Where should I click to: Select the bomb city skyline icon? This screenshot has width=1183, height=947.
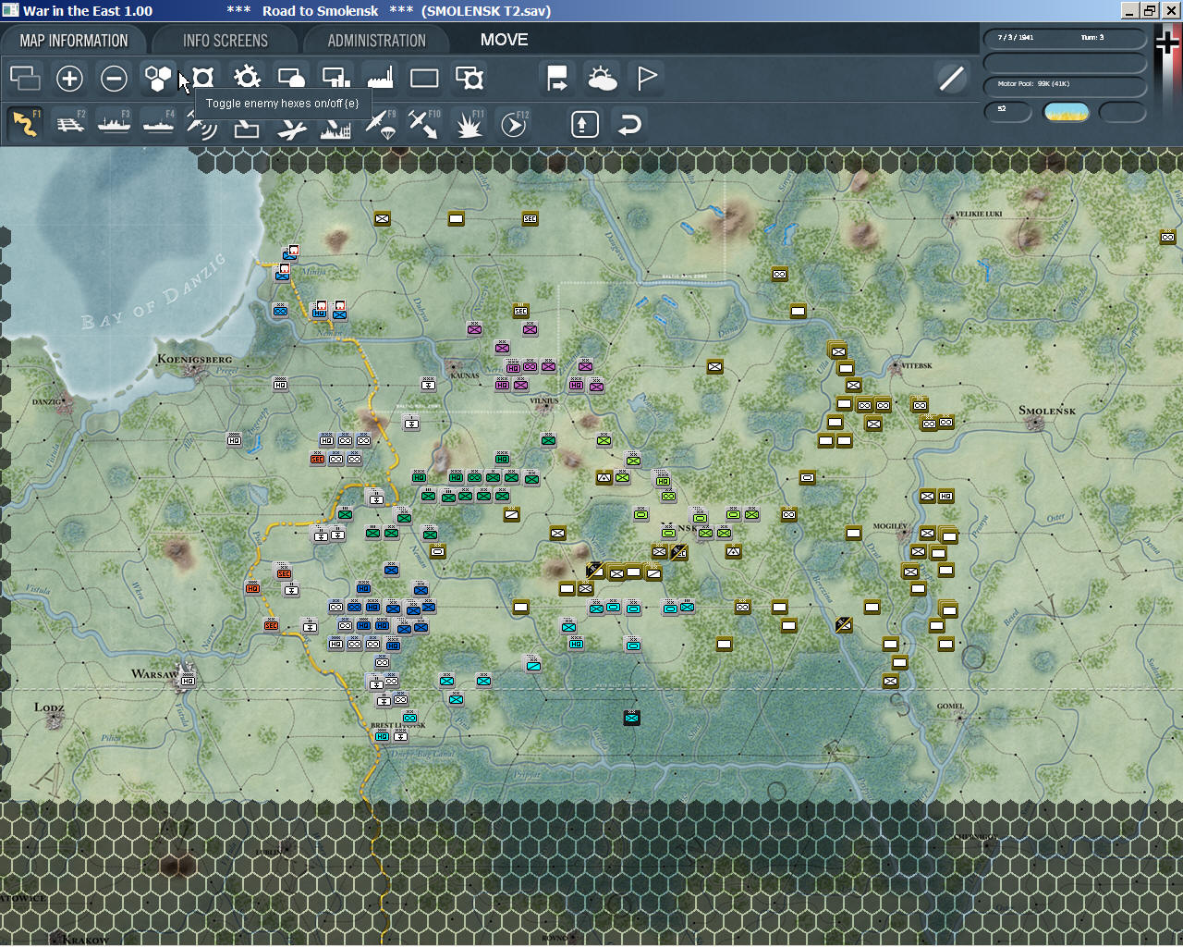(335, 128)
